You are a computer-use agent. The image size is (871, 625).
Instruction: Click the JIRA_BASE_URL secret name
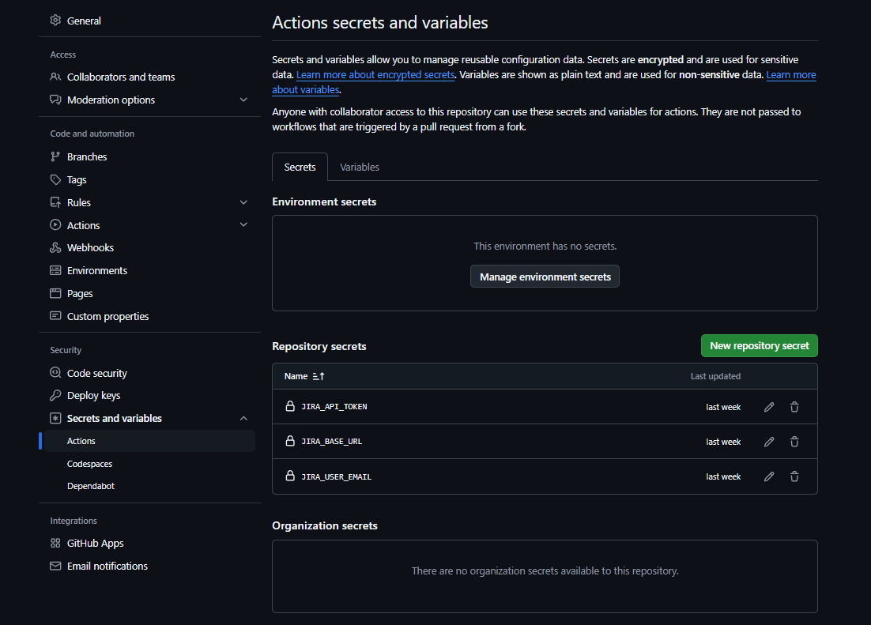click(x=332, y=442)
